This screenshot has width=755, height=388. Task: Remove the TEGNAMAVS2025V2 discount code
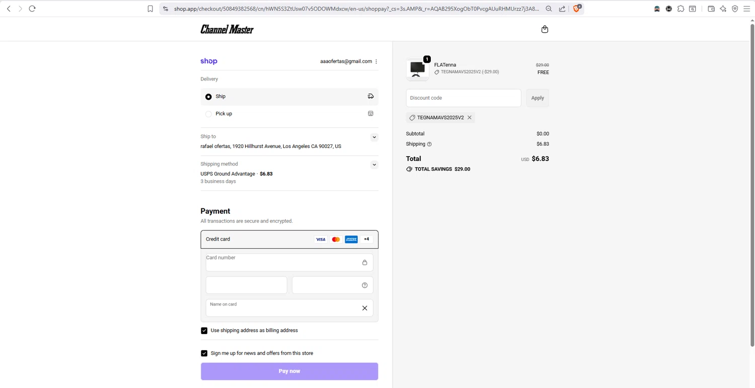[470, 118]
